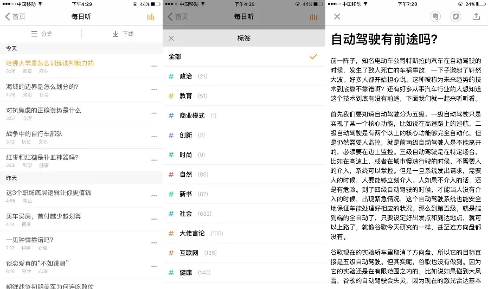Open more options for 哈佛大学是怎么训练谈判能力的
This screenshot has height=289, width=488.
click(154, 66)
